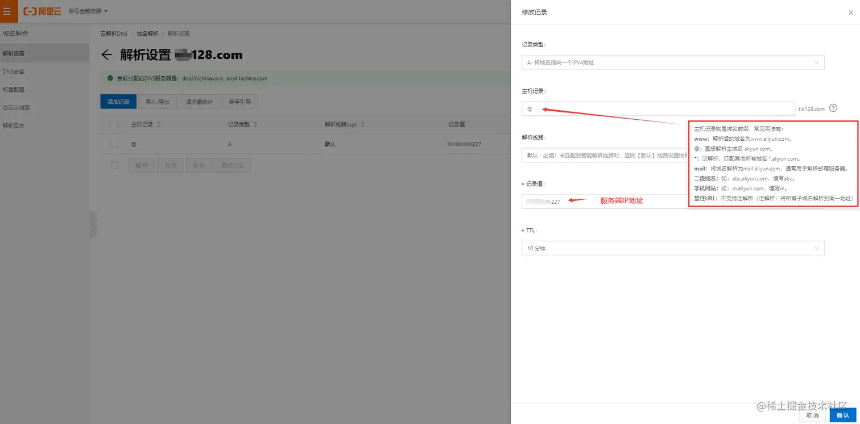860x424 pixels.
Task: Click the back arrow beside 解析设置
Action: click(106, 55)
